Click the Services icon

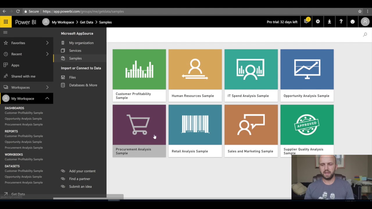point(63,51)
